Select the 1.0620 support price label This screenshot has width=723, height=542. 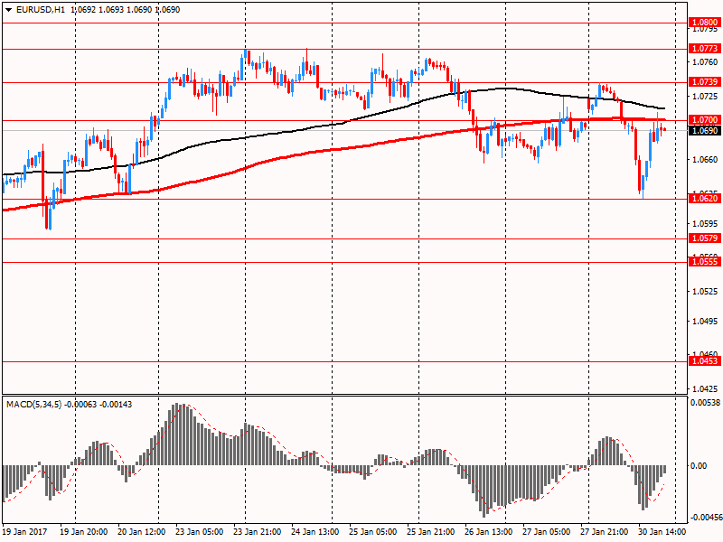tap(704, 199)
